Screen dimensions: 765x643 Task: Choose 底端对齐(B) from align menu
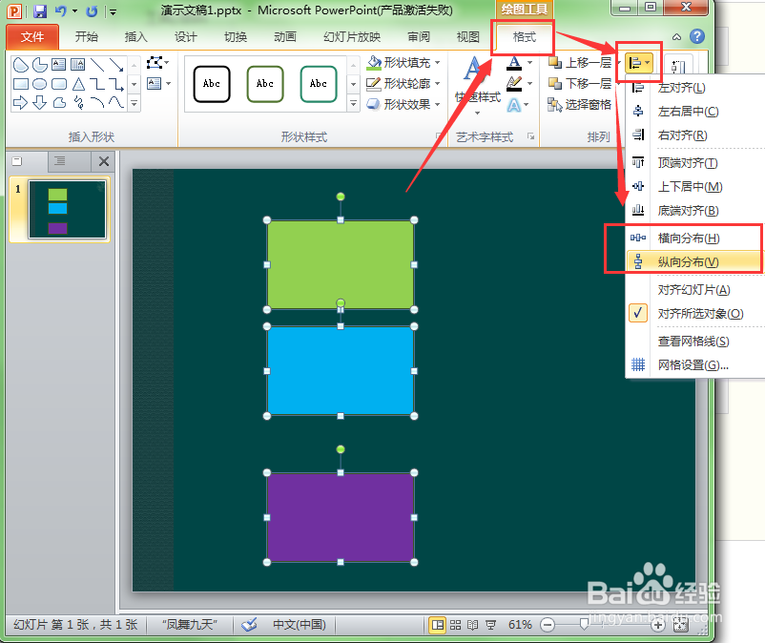coord(694,210)
